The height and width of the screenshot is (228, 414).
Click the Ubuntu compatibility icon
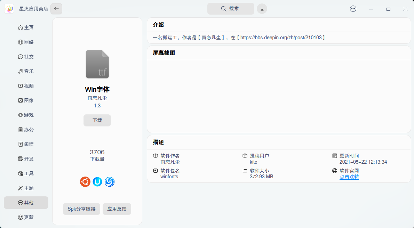[x=85, y=181]
